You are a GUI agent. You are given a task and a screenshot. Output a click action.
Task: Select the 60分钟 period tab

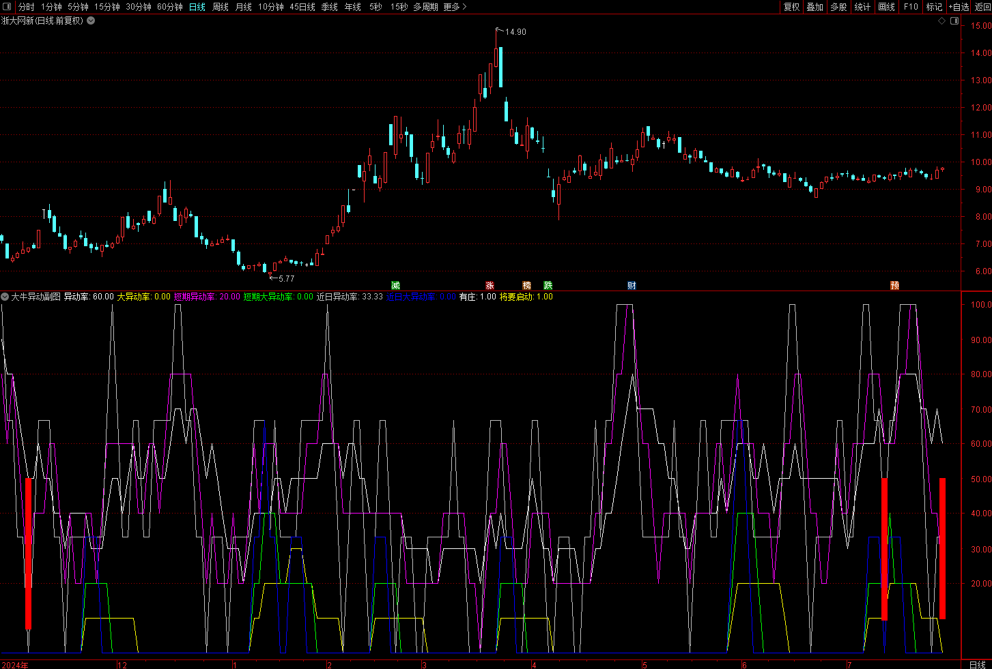(x=170, y=7)
